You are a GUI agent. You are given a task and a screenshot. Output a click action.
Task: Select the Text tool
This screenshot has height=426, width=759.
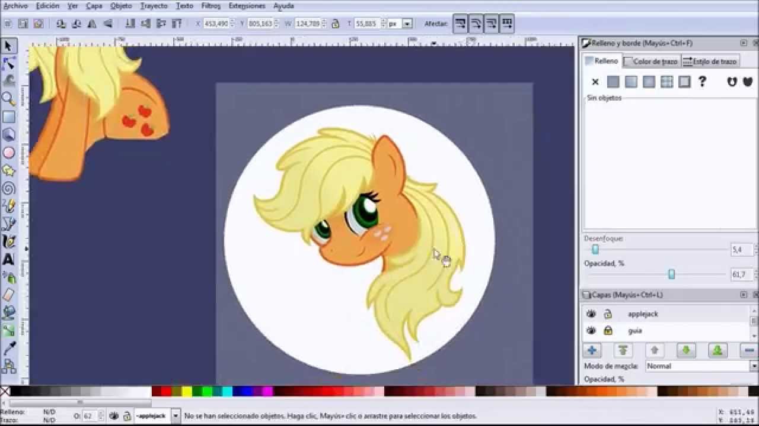coord(8,259)
